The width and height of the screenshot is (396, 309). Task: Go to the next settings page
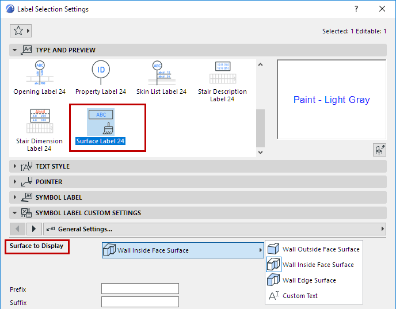[34, 229]
